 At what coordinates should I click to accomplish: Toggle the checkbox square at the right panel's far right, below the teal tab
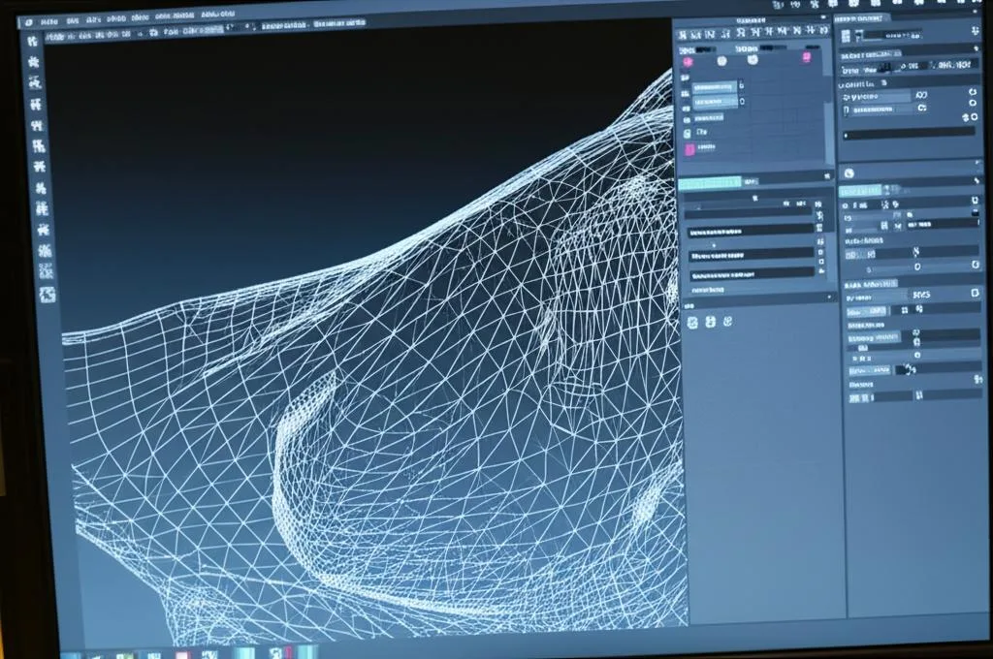pos(976,200)
